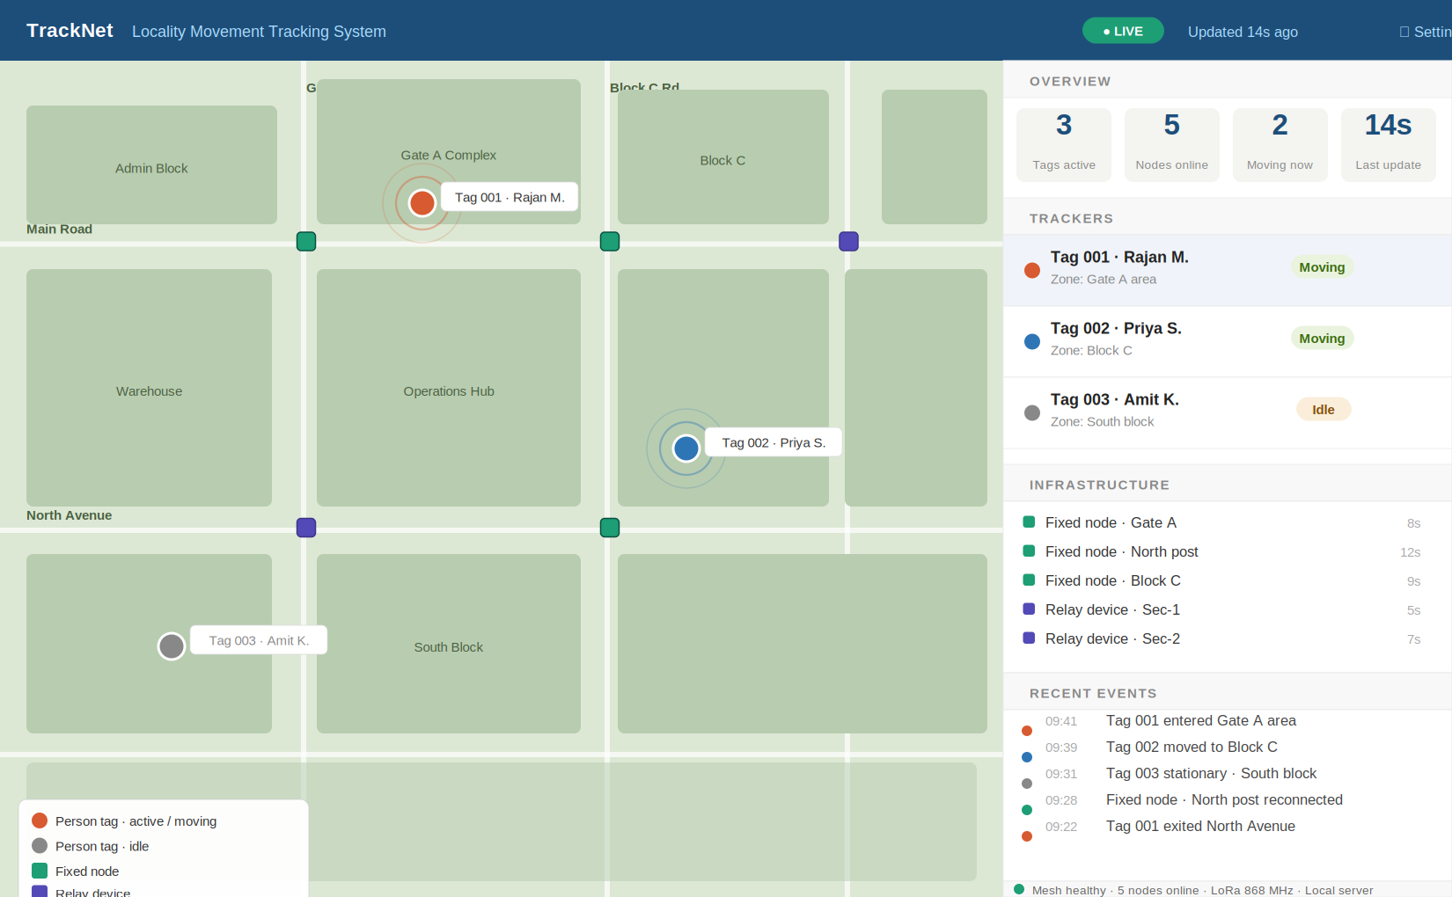
Task: Click the Operations Hub building on map
Action: pos(449,388)
